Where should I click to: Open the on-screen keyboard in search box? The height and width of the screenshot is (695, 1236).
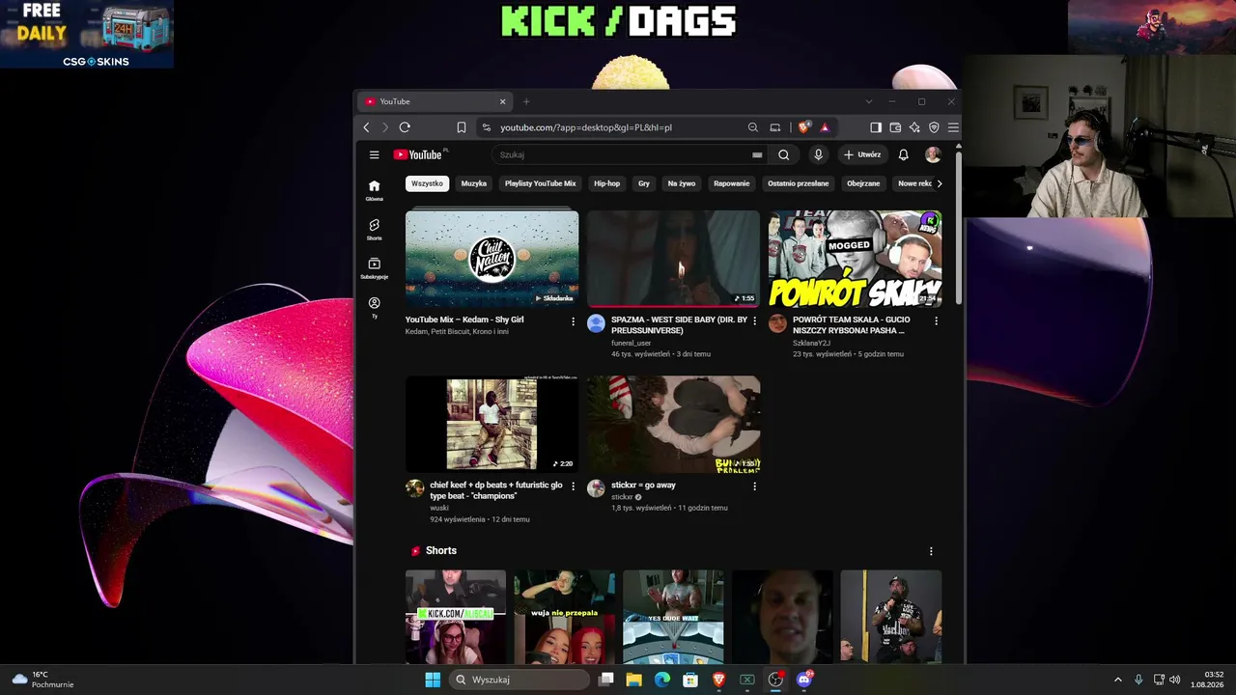tap(757, 154)
